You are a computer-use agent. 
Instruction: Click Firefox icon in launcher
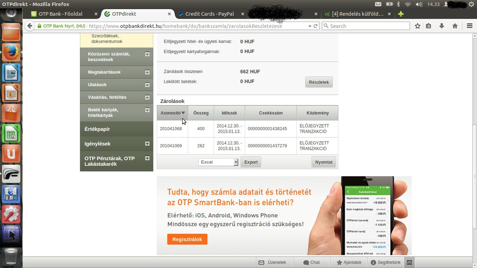click(11, 53)
